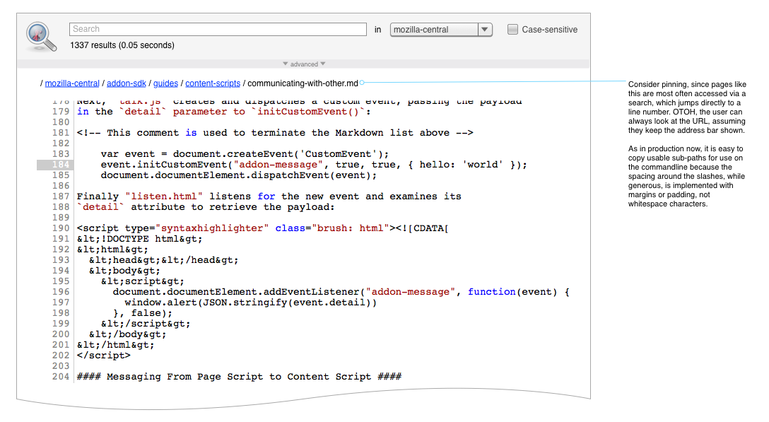Click the Messaging From Page Script heading
The image size is (769, 422).
(x=240, y=377)
